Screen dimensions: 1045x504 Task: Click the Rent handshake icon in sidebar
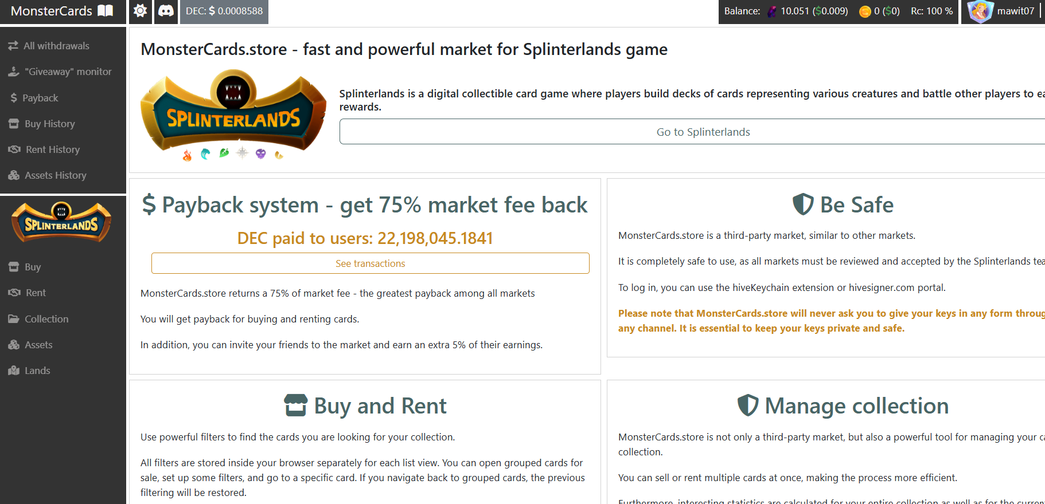click(x=14, y=293)
